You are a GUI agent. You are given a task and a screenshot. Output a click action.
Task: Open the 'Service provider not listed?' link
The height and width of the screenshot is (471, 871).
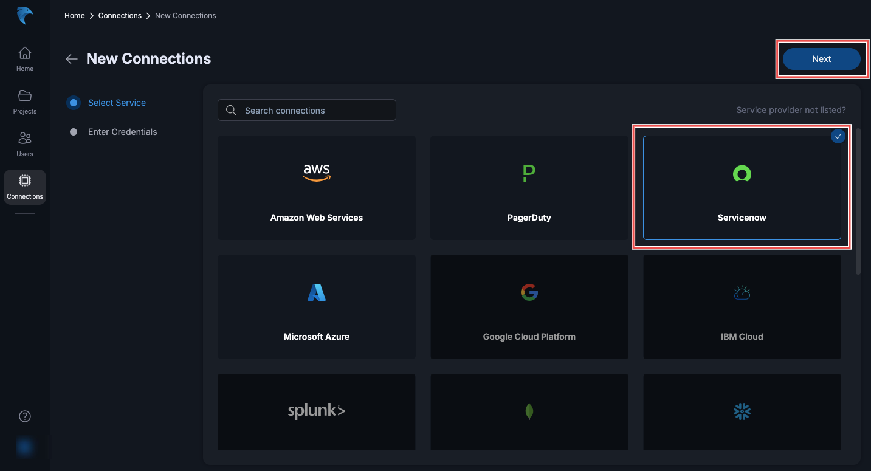click(x=790, y=110)
